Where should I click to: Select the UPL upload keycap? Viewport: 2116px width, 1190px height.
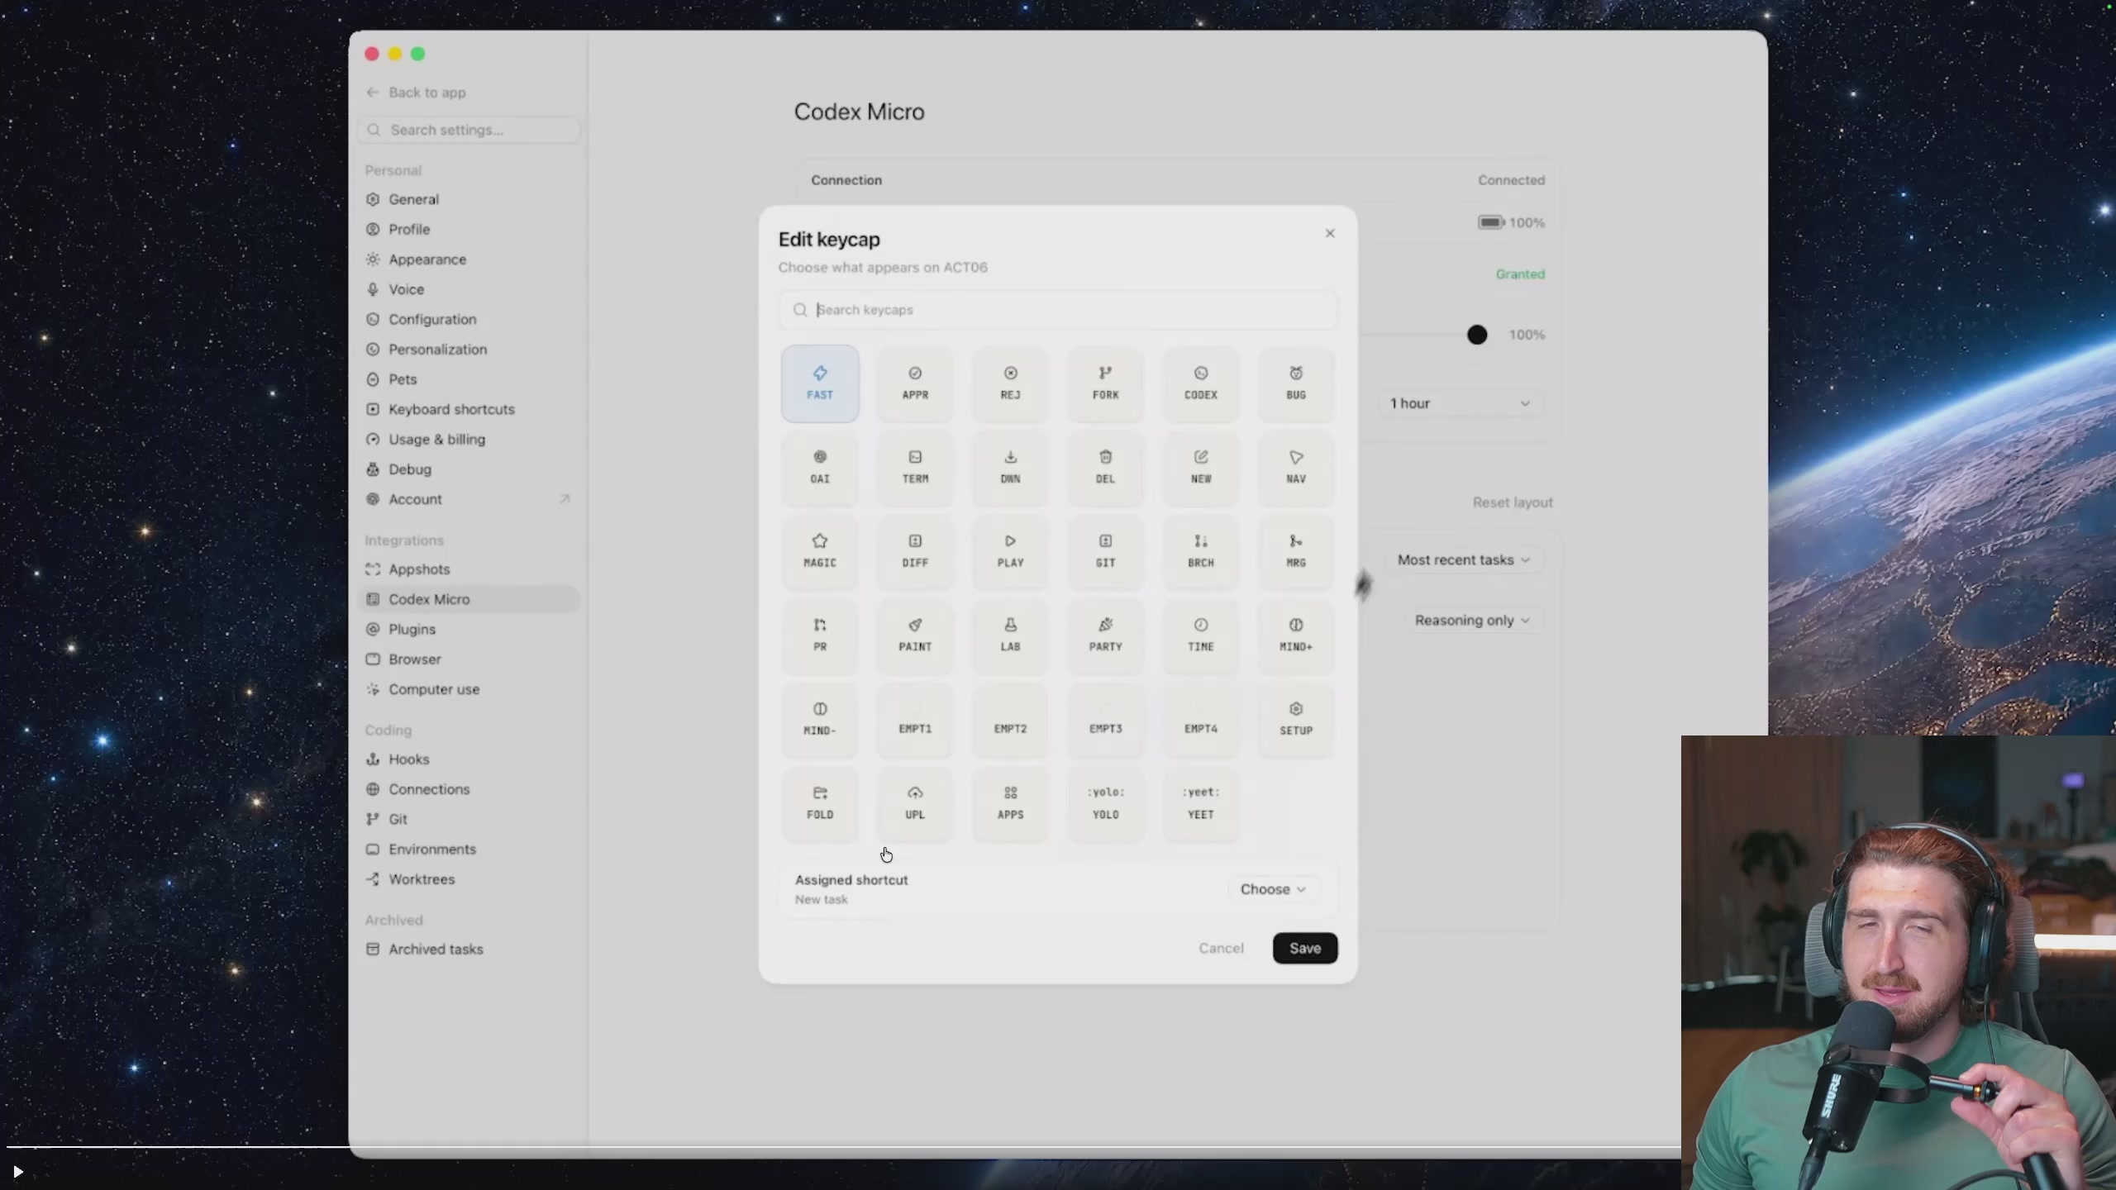pos(915,803)
